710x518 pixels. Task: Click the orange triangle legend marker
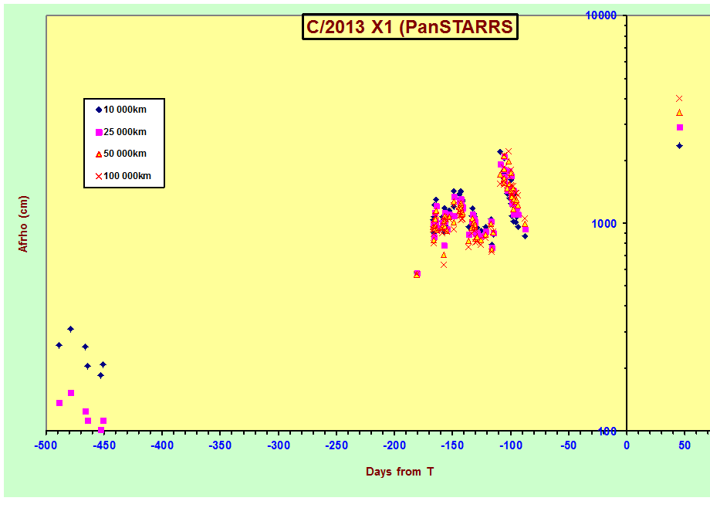(99, 154)
